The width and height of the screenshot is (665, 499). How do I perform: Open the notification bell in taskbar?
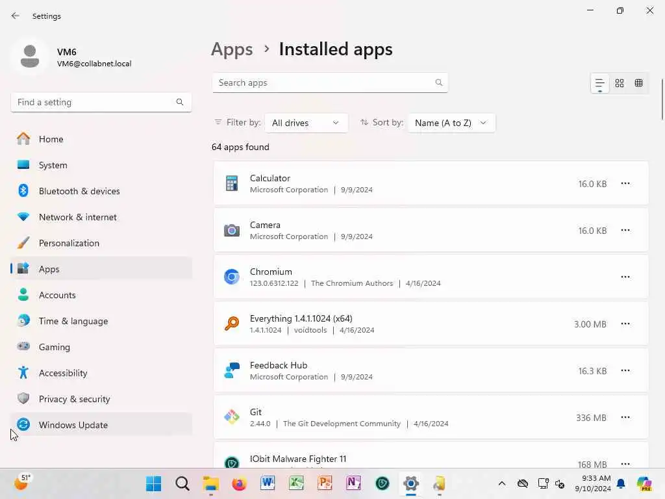coord(621,483)
